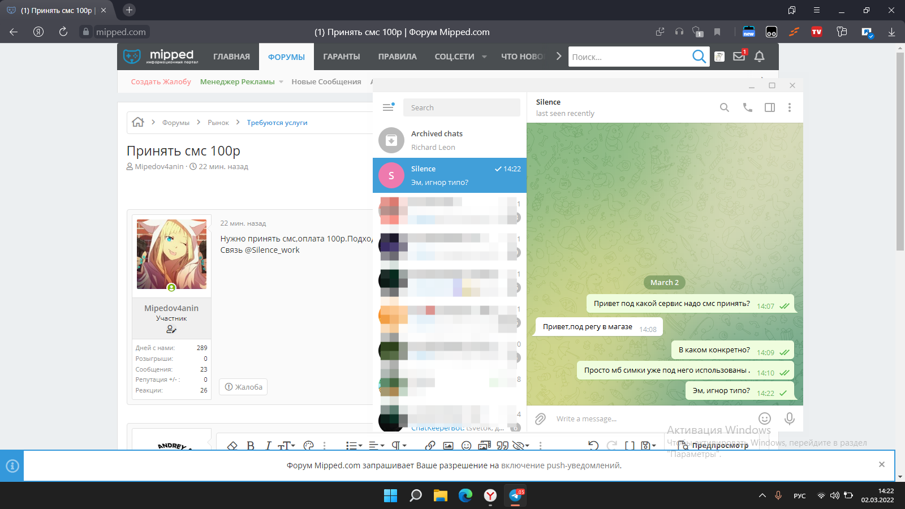
Task: Open the text alignment dropdown in editor
Action: click(x=377, y=446)
